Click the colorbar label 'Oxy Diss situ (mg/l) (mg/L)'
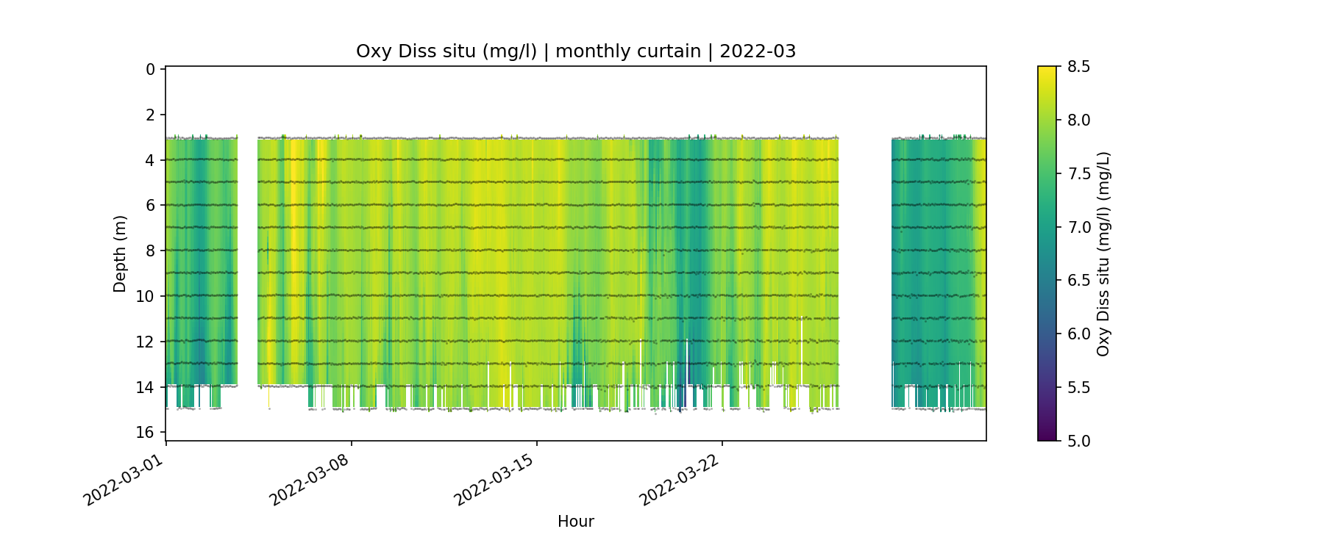The height and width of the screenshot is (551, 1324). pos(1103,253)
